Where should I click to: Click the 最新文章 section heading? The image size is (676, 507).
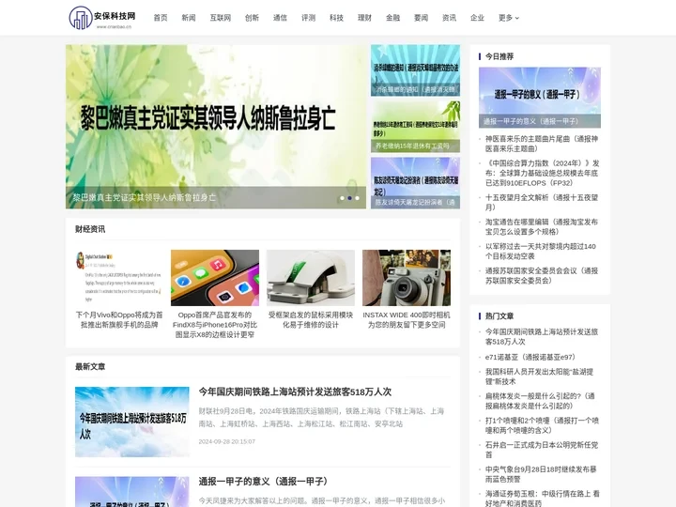[90, 367]
